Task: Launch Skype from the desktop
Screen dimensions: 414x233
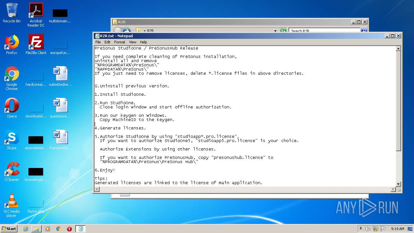Action: click(x=12, y=140)
